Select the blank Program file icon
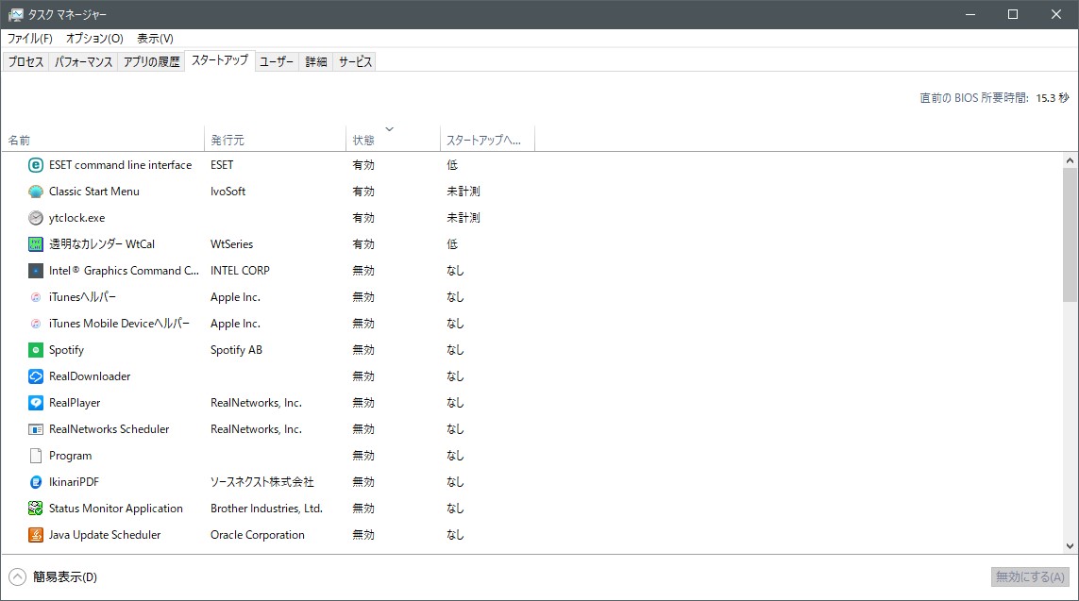 pos(36,455)
